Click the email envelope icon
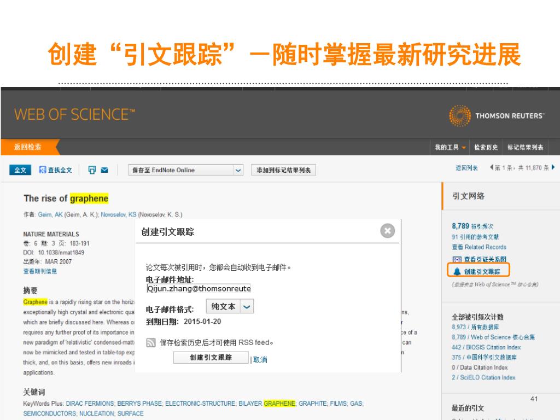 tap(104, 170)
